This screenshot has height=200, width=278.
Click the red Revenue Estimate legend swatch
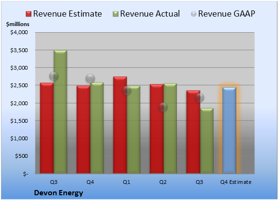coord(28,14)
